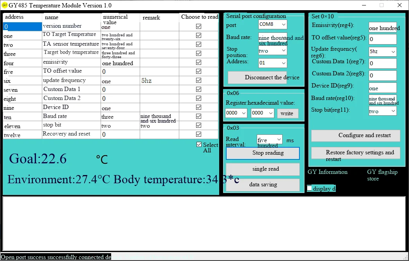Click the 'Choose to read' column header
409x261 pixels.
pos(199,18)
